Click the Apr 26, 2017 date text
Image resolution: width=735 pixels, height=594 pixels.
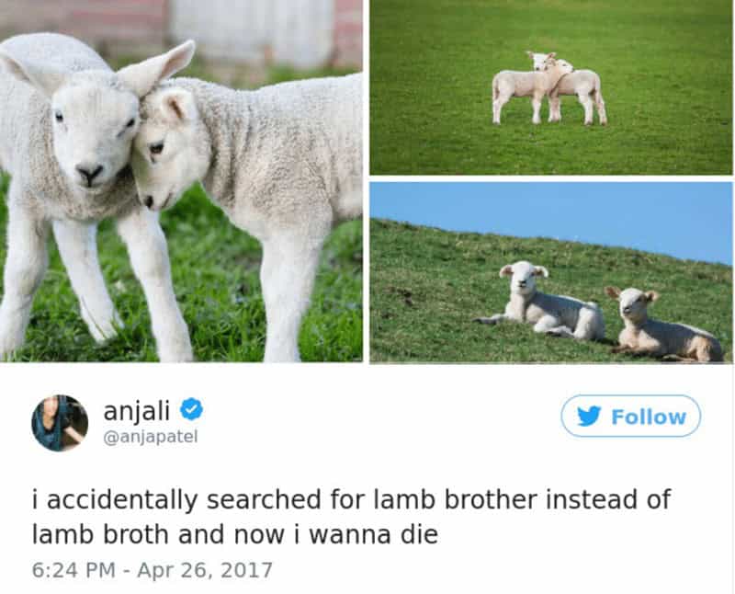click(x=205, y=570)
